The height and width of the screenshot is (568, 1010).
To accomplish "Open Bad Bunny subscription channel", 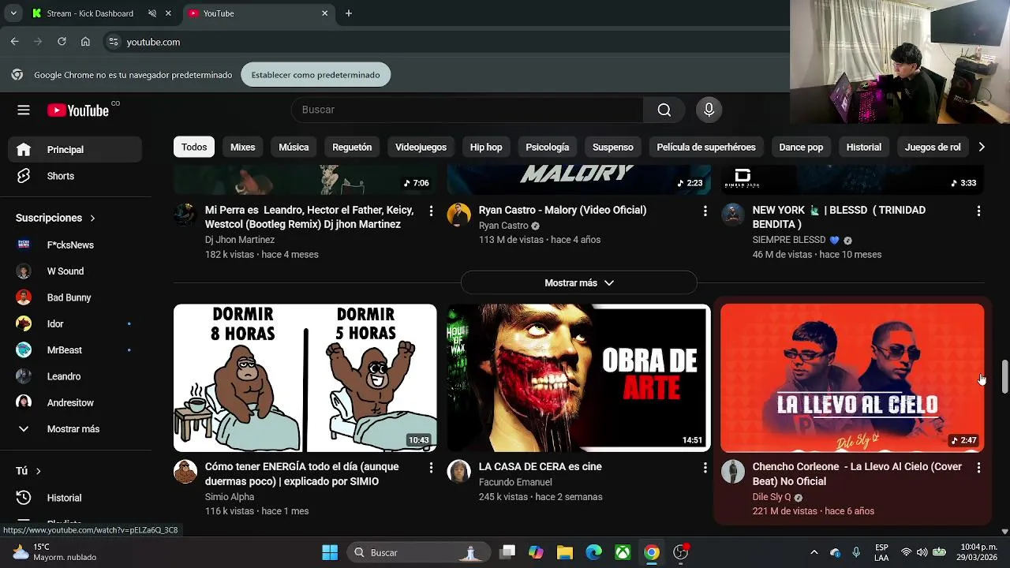I will pos(75,297).
